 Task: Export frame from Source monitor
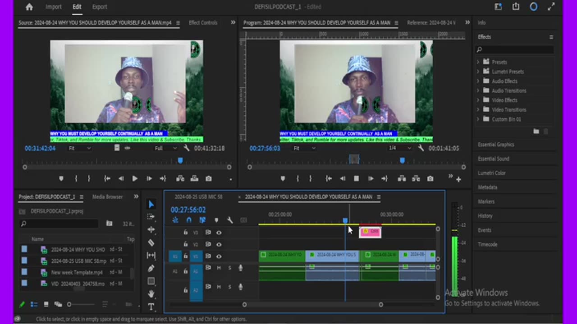click(208, 179)
